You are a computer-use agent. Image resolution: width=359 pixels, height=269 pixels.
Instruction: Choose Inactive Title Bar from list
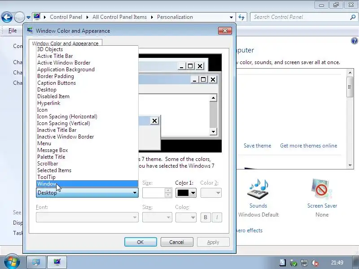[x=87, y=130]
